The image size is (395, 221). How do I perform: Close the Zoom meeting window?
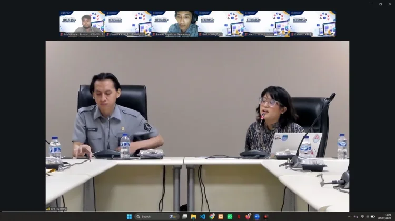coord(390,4)
